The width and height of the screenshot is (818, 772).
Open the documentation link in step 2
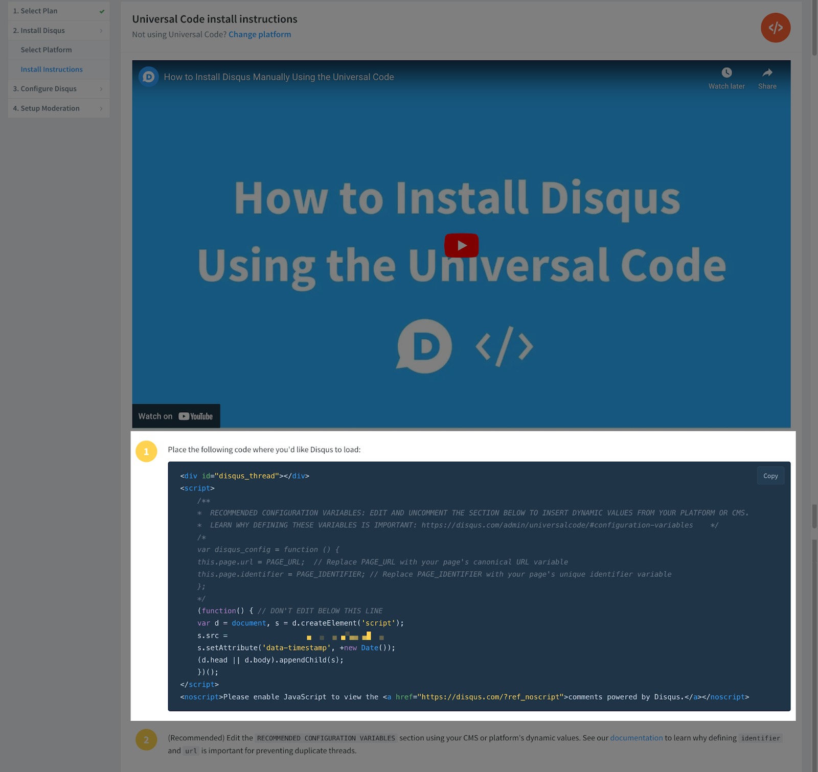[636, 738]
